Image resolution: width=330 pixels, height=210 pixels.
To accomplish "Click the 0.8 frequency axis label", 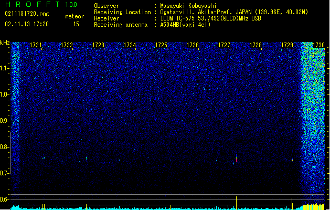I will pyautogui.click(x=5, y=147).
